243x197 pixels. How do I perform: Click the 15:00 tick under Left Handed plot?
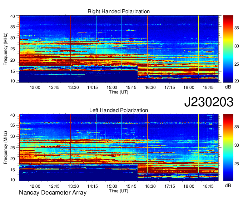click(112, 186)
